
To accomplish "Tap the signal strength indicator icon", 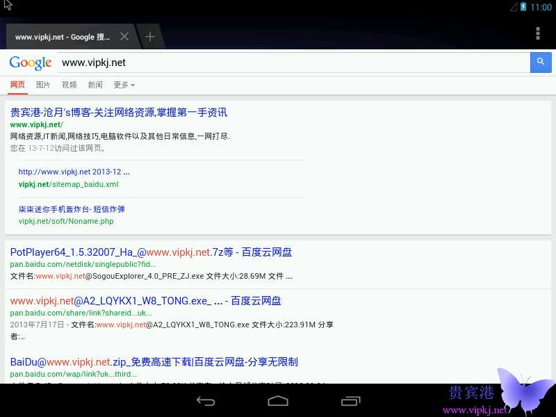I will point(514,7).
